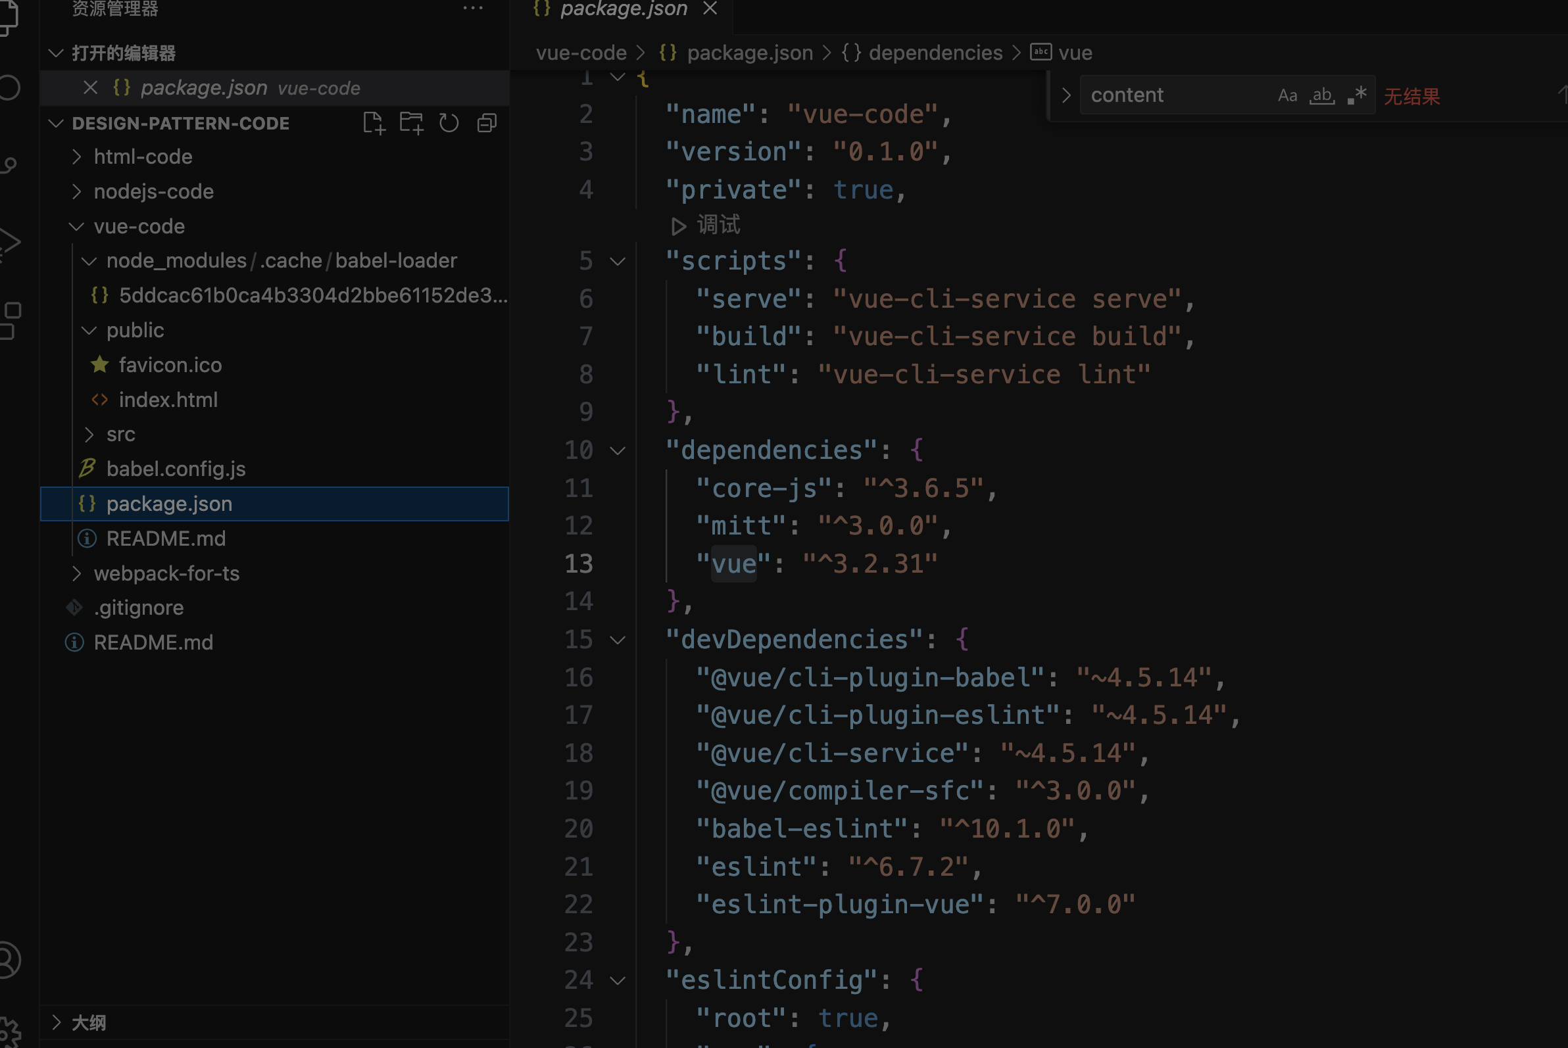Viewport: 1568px width, 1048px height.
Task: Open Extensions view in activity bar
Action: coord(9,321)
